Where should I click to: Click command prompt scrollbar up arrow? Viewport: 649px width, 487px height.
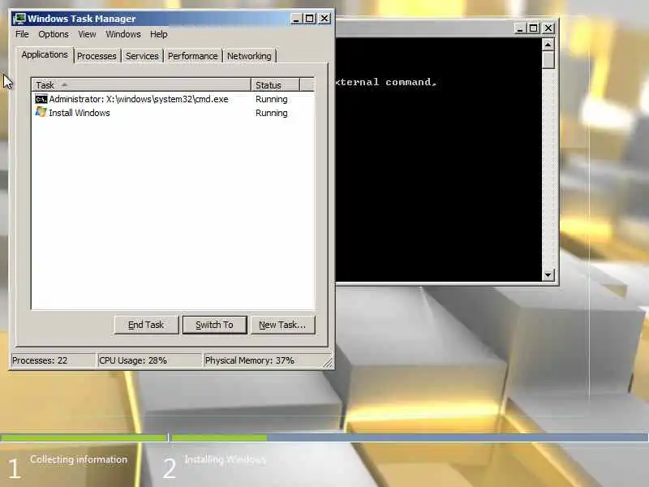pos(548,44)
